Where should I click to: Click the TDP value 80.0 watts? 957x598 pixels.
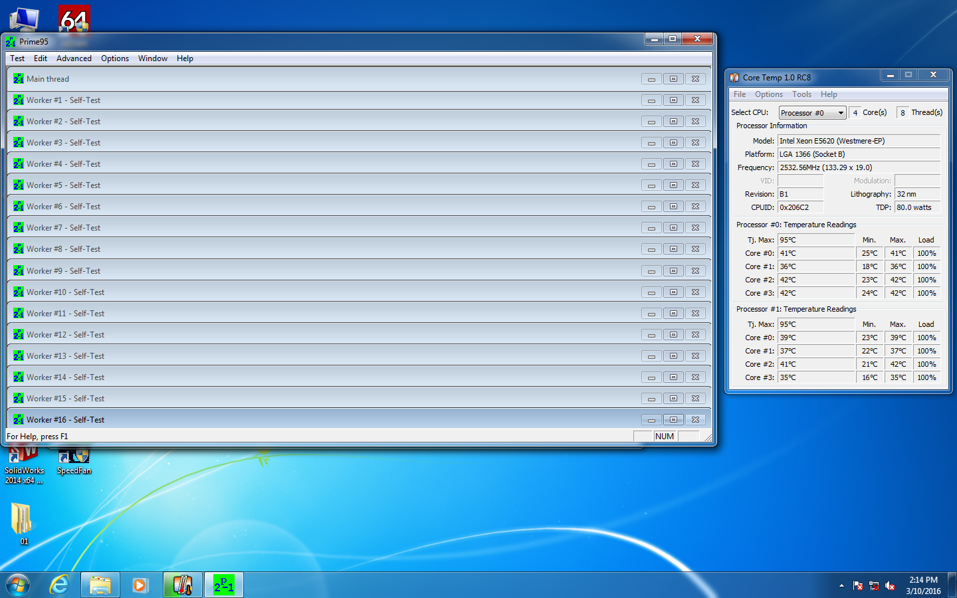[x=917, y=207]
